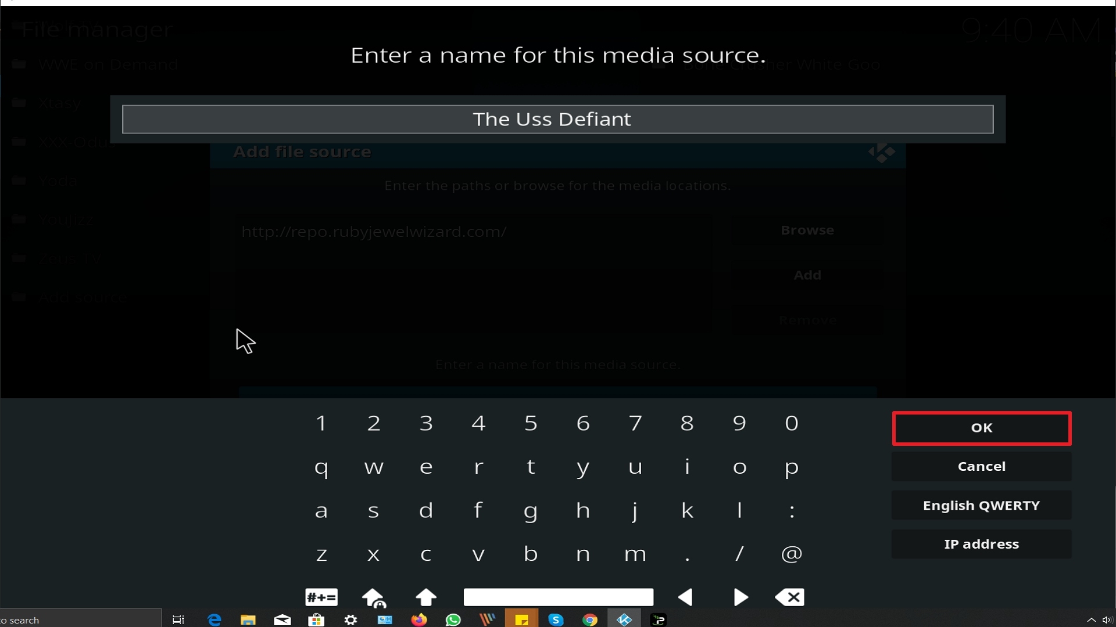
Task: Launch Firefox from taskbar
Action: (x=419, y=619)
